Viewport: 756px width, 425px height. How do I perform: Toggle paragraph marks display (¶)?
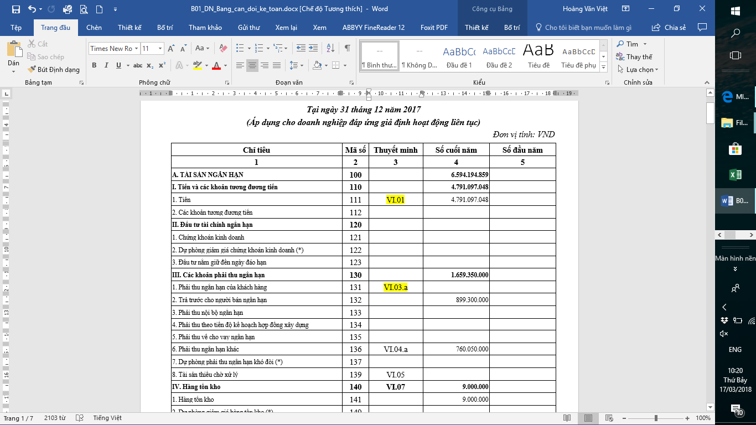point(348,49)
